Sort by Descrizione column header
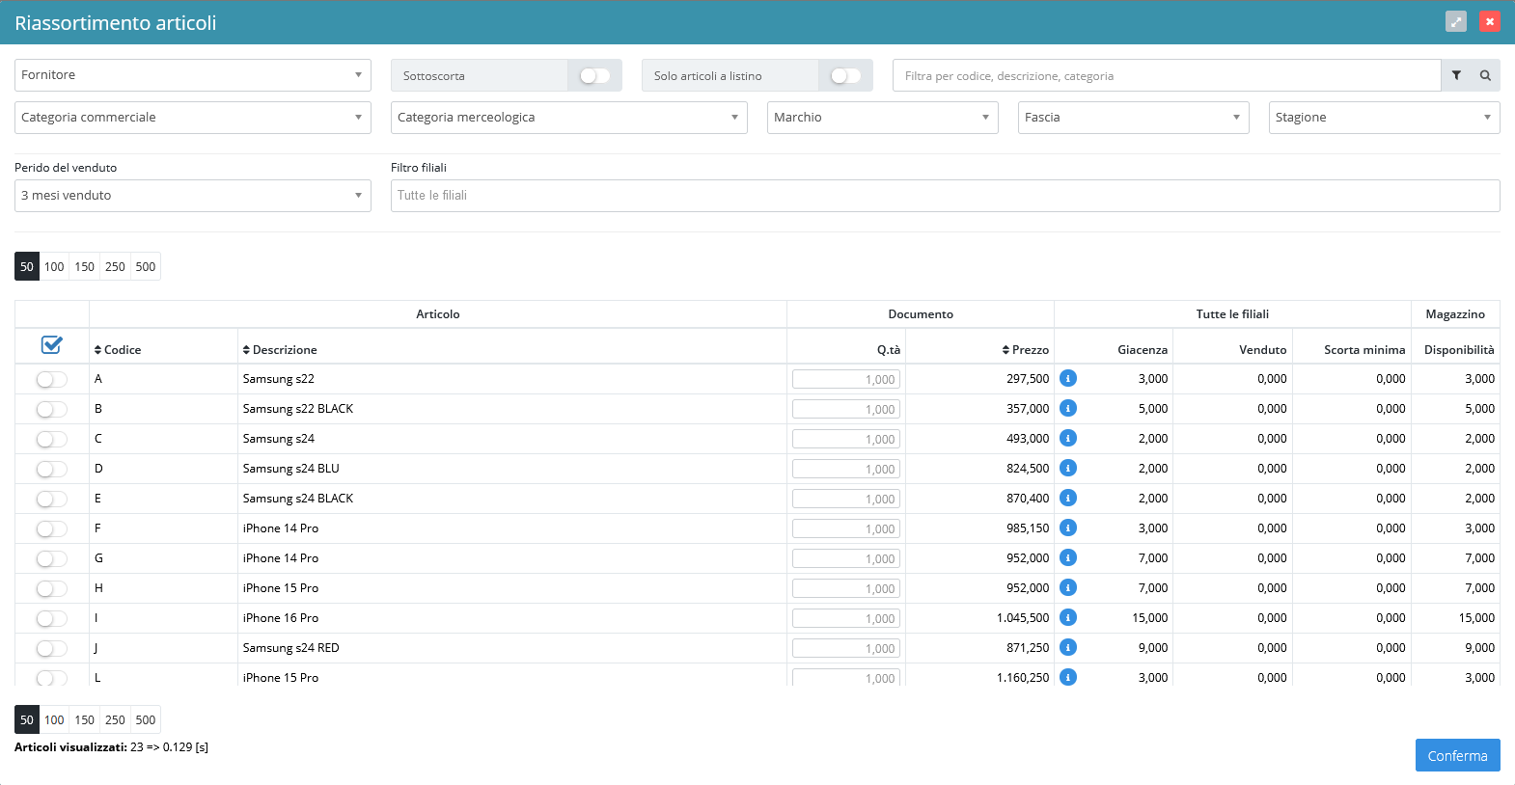This screenshot has height=785, width=1515. point(280,349)
